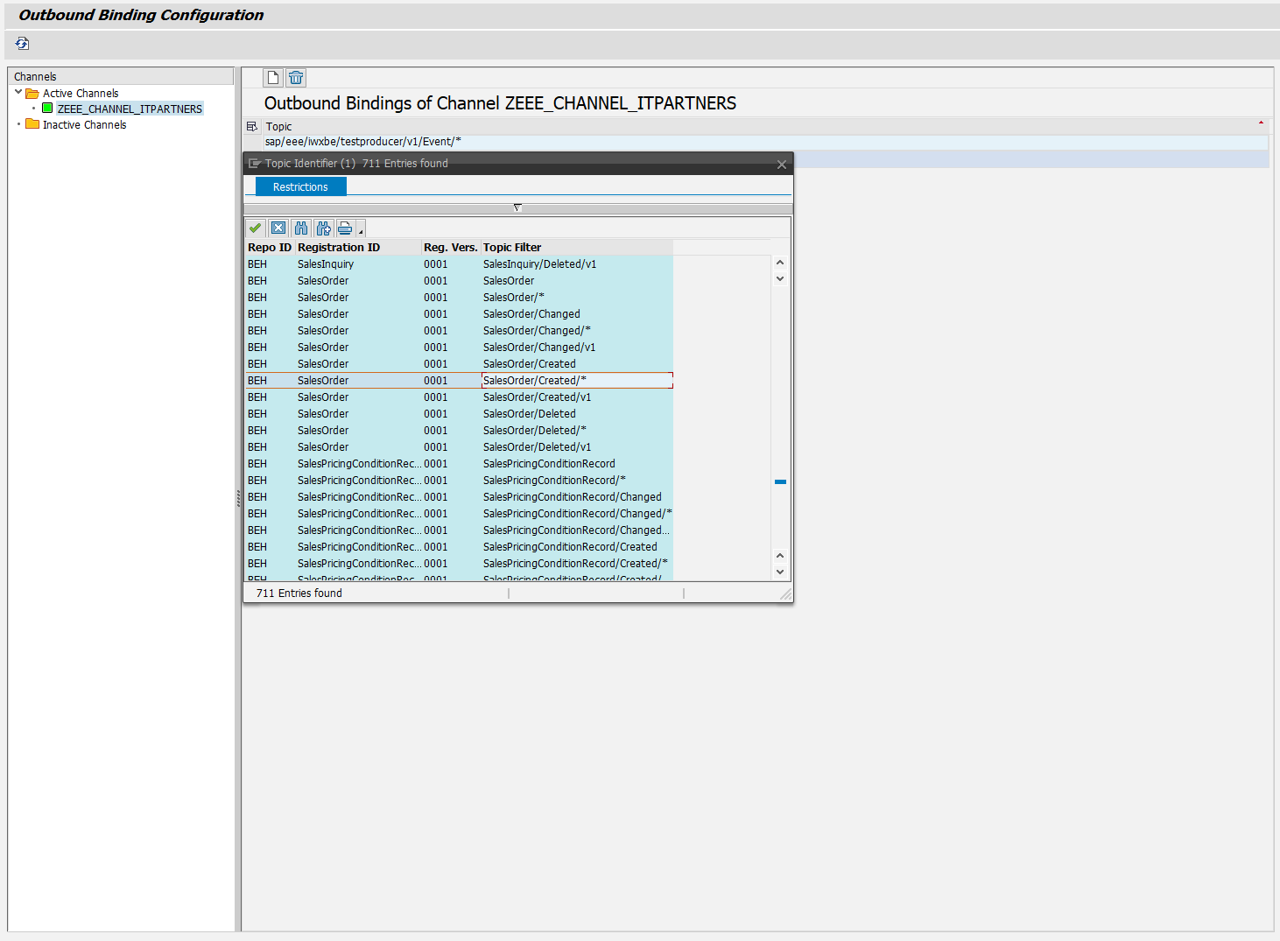
Task: Create a new outbound binding
Action: [x=273, y=78]
